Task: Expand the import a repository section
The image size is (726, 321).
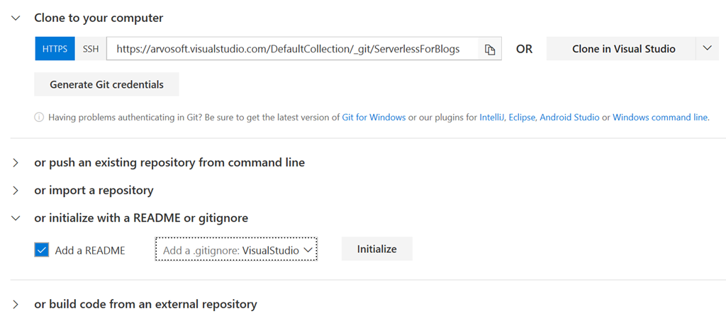Action: (16, 191)
